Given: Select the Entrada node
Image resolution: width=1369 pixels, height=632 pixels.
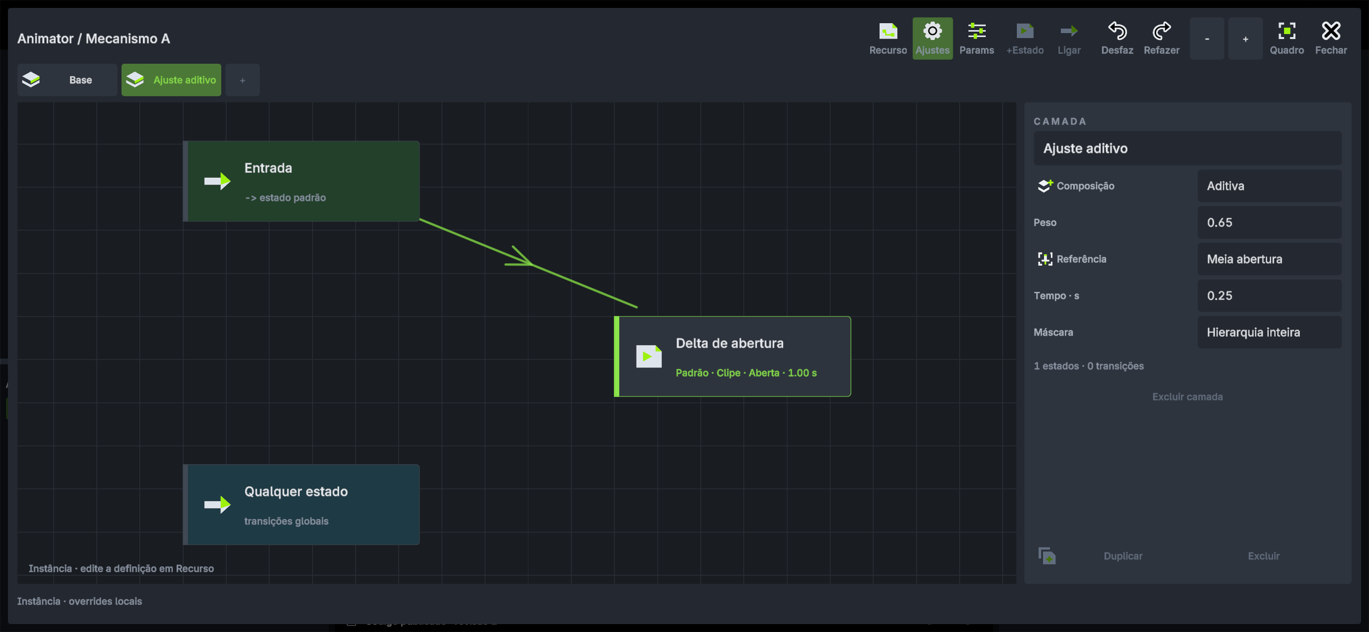Looking at the screenshot, I should point(301,181).
